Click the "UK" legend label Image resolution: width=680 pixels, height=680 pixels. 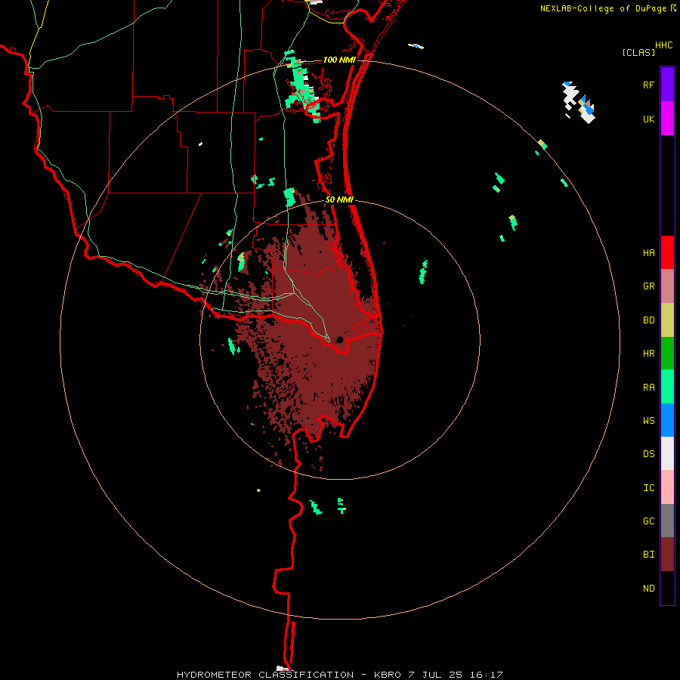[648, 119]
